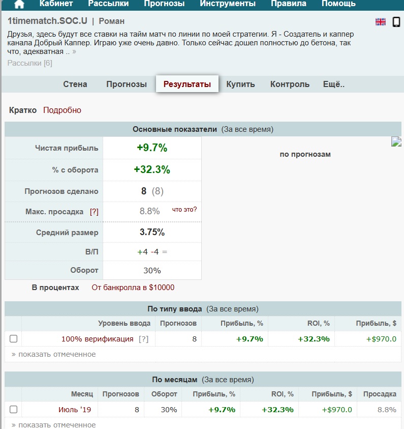The width and height of the screenshot is (404, 429).
Task: Open Рассылки [6] list
Action: click(29, 63)
